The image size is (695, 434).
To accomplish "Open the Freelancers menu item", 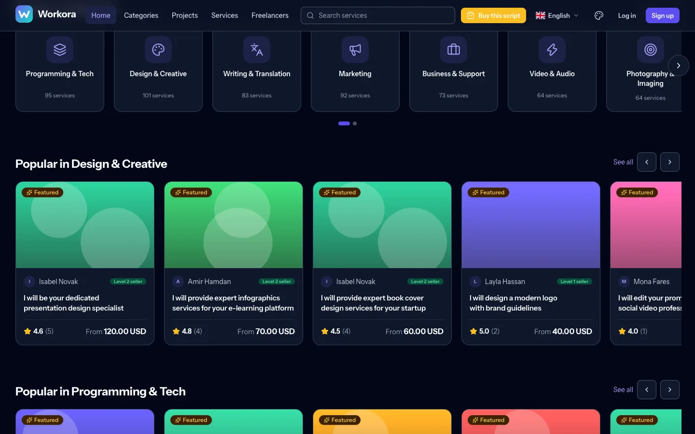I will [270, 15].
